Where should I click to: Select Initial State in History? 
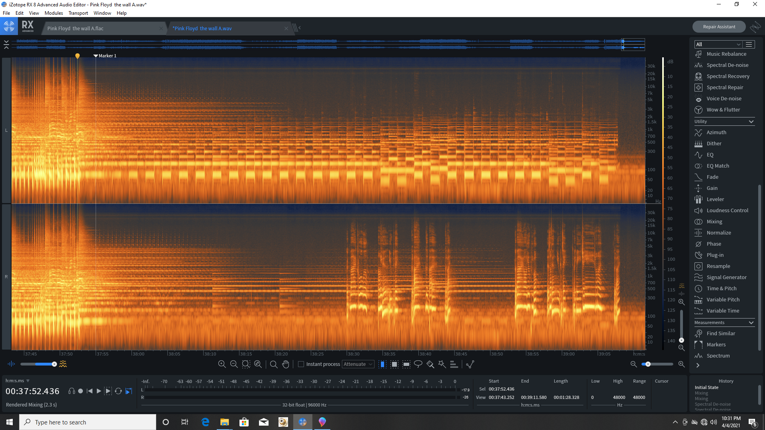point(706,387)
